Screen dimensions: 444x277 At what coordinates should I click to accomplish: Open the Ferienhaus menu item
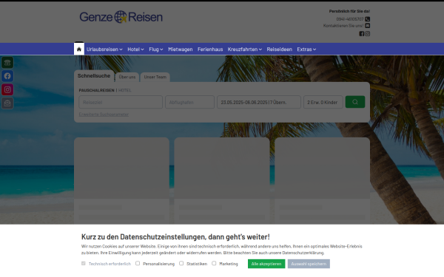click(210, 49)
